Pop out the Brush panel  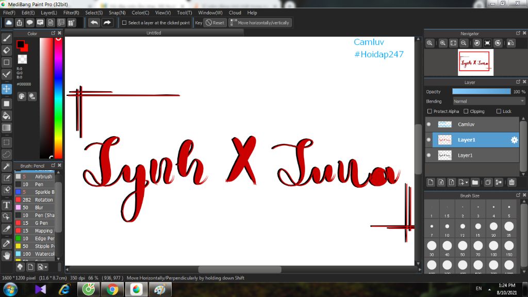[53, 166]
